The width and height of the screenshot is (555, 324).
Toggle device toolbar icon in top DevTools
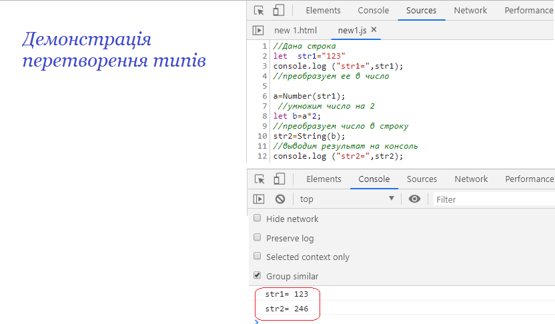coord(278,11)
